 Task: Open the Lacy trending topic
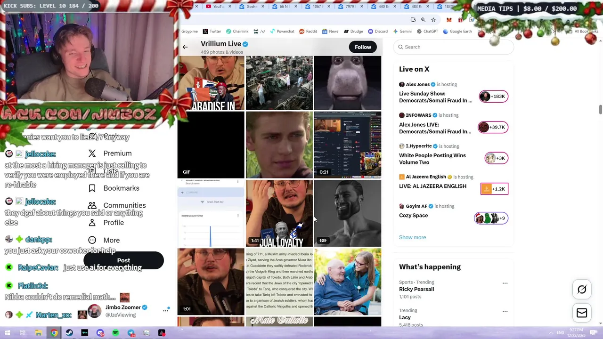(x=405, y=317)
